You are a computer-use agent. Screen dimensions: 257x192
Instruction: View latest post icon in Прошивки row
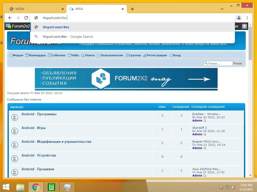pyautogui.click(x=205, y=175)
